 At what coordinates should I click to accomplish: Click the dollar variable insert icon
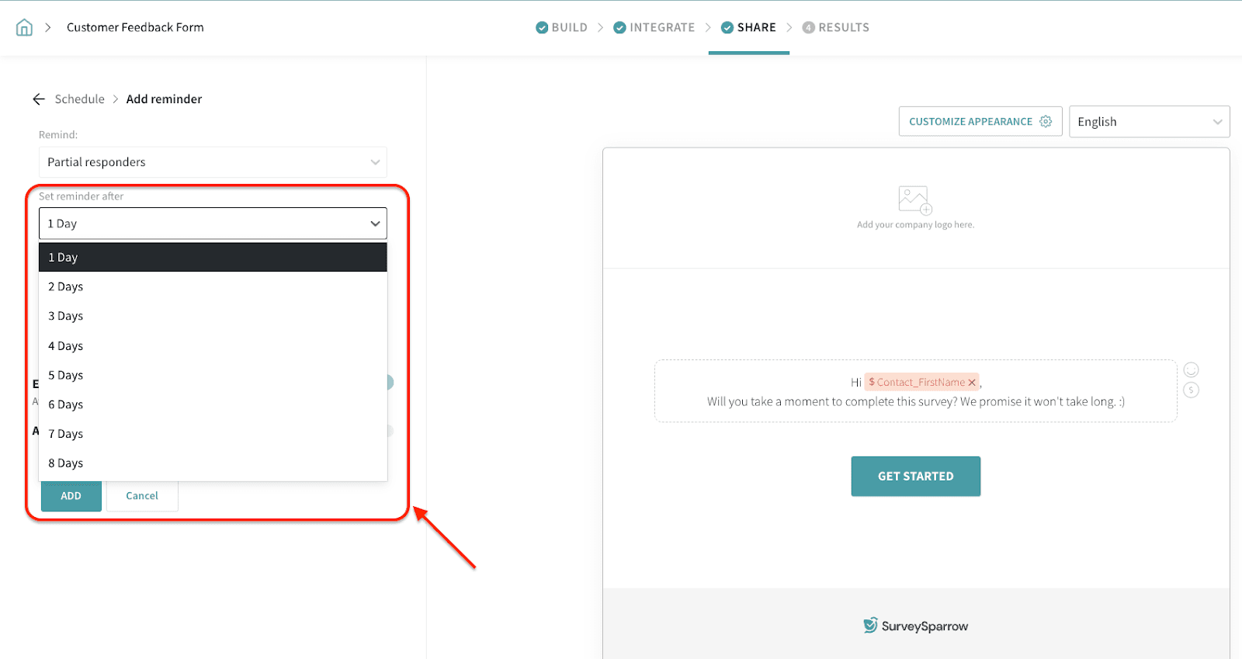pos(1191,390)
